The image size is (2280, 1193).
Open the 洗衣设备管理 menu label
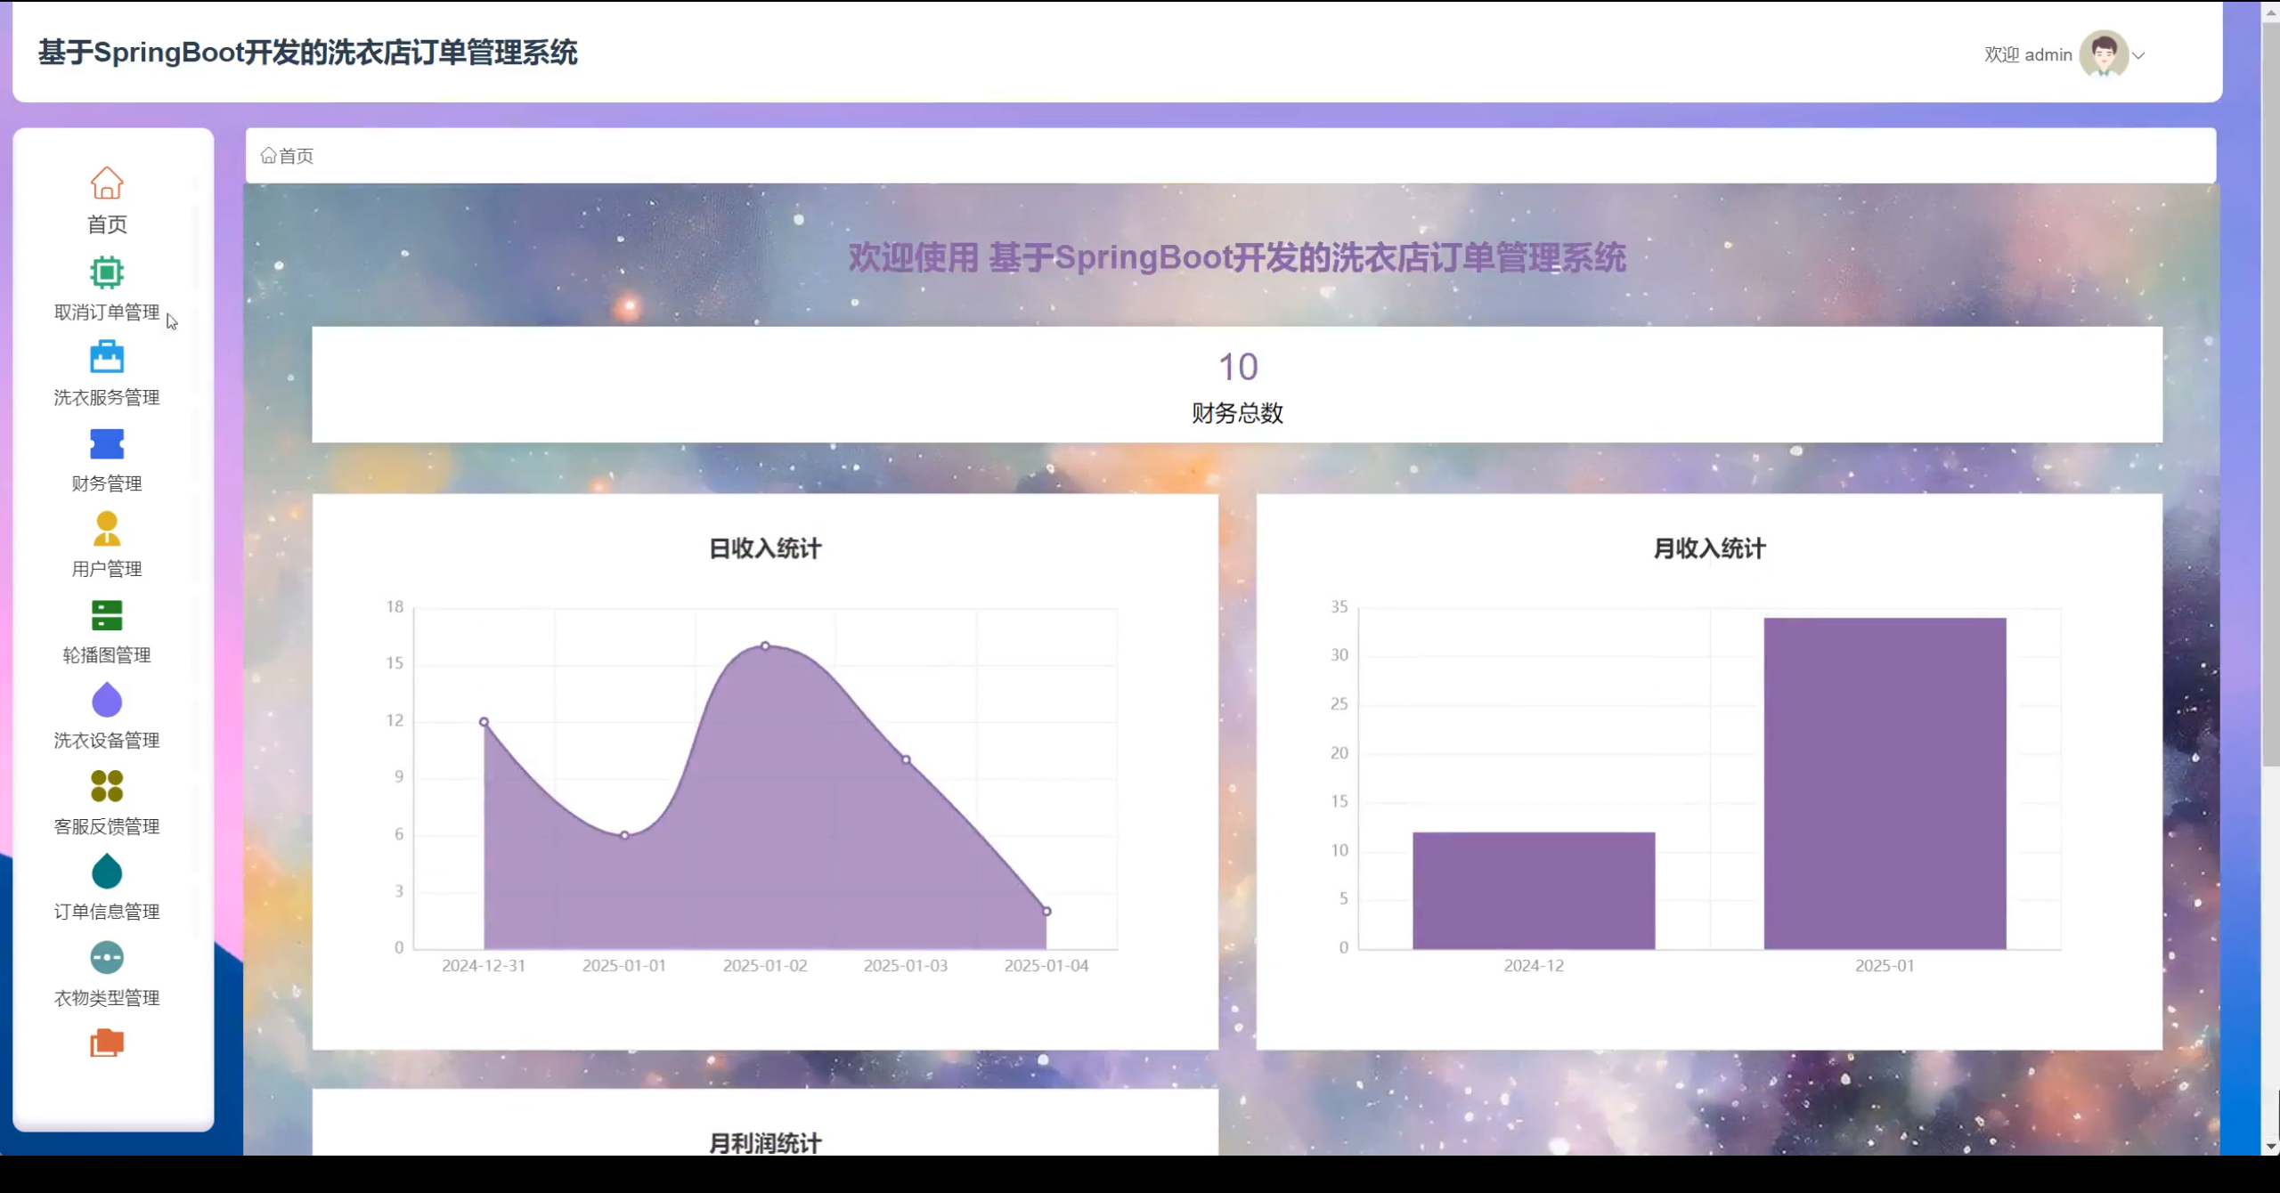[x=107, y=740]
